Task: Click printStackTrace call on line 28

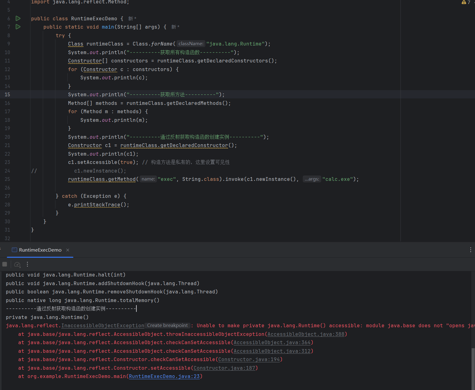Action: click(x=97, y=205)
